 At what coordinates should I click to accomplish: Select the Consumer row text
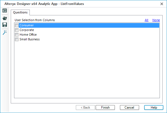tap(26, 25)
